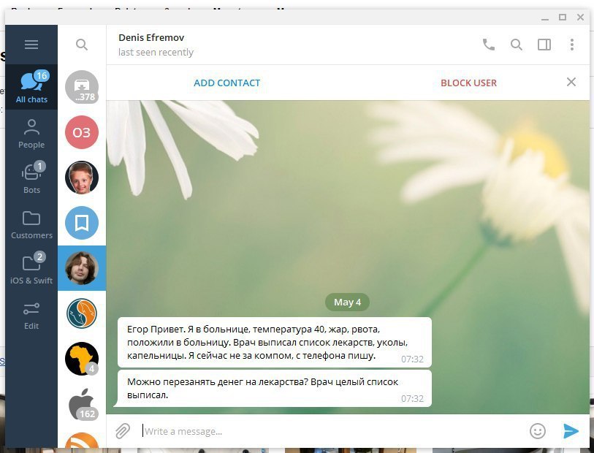Open the Bots folder
The image size is (594, 453).
click(x=31, y=178)
